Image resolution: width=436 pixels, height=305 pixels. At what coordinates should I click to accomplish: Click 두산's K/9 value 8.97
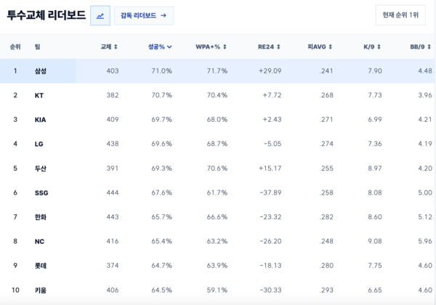375,168
